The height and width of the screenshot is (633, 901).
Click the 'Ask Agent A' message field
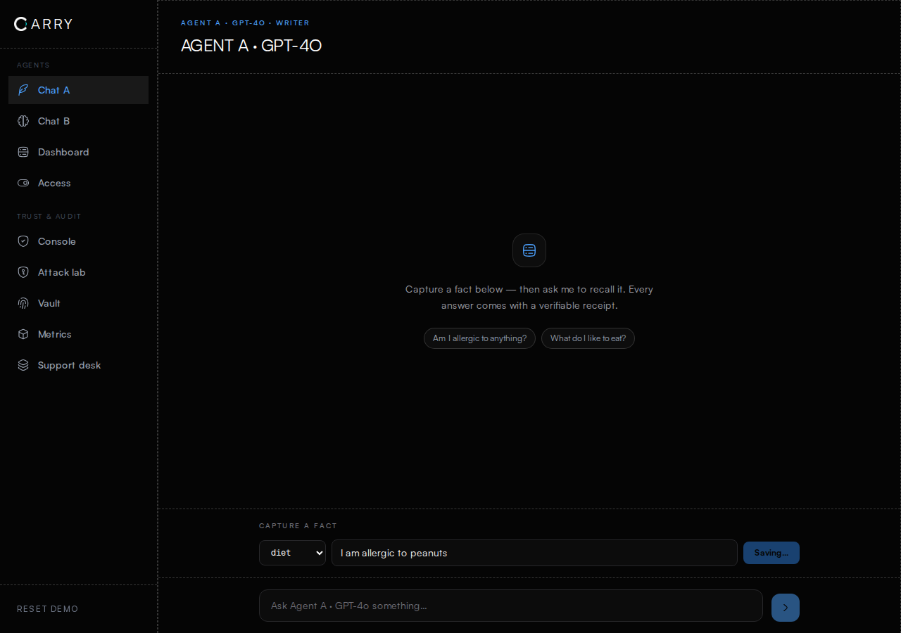tap(511, 606)
